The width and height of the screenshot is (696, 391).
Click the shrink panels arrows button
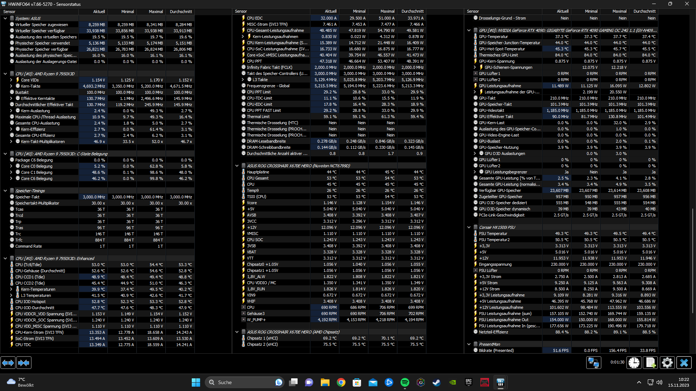click(x=24, y=362)
